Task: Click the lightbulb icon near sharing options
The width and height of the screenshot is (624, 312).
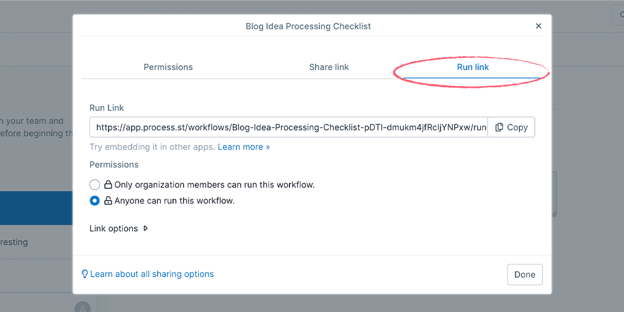Action: (84, 274)
